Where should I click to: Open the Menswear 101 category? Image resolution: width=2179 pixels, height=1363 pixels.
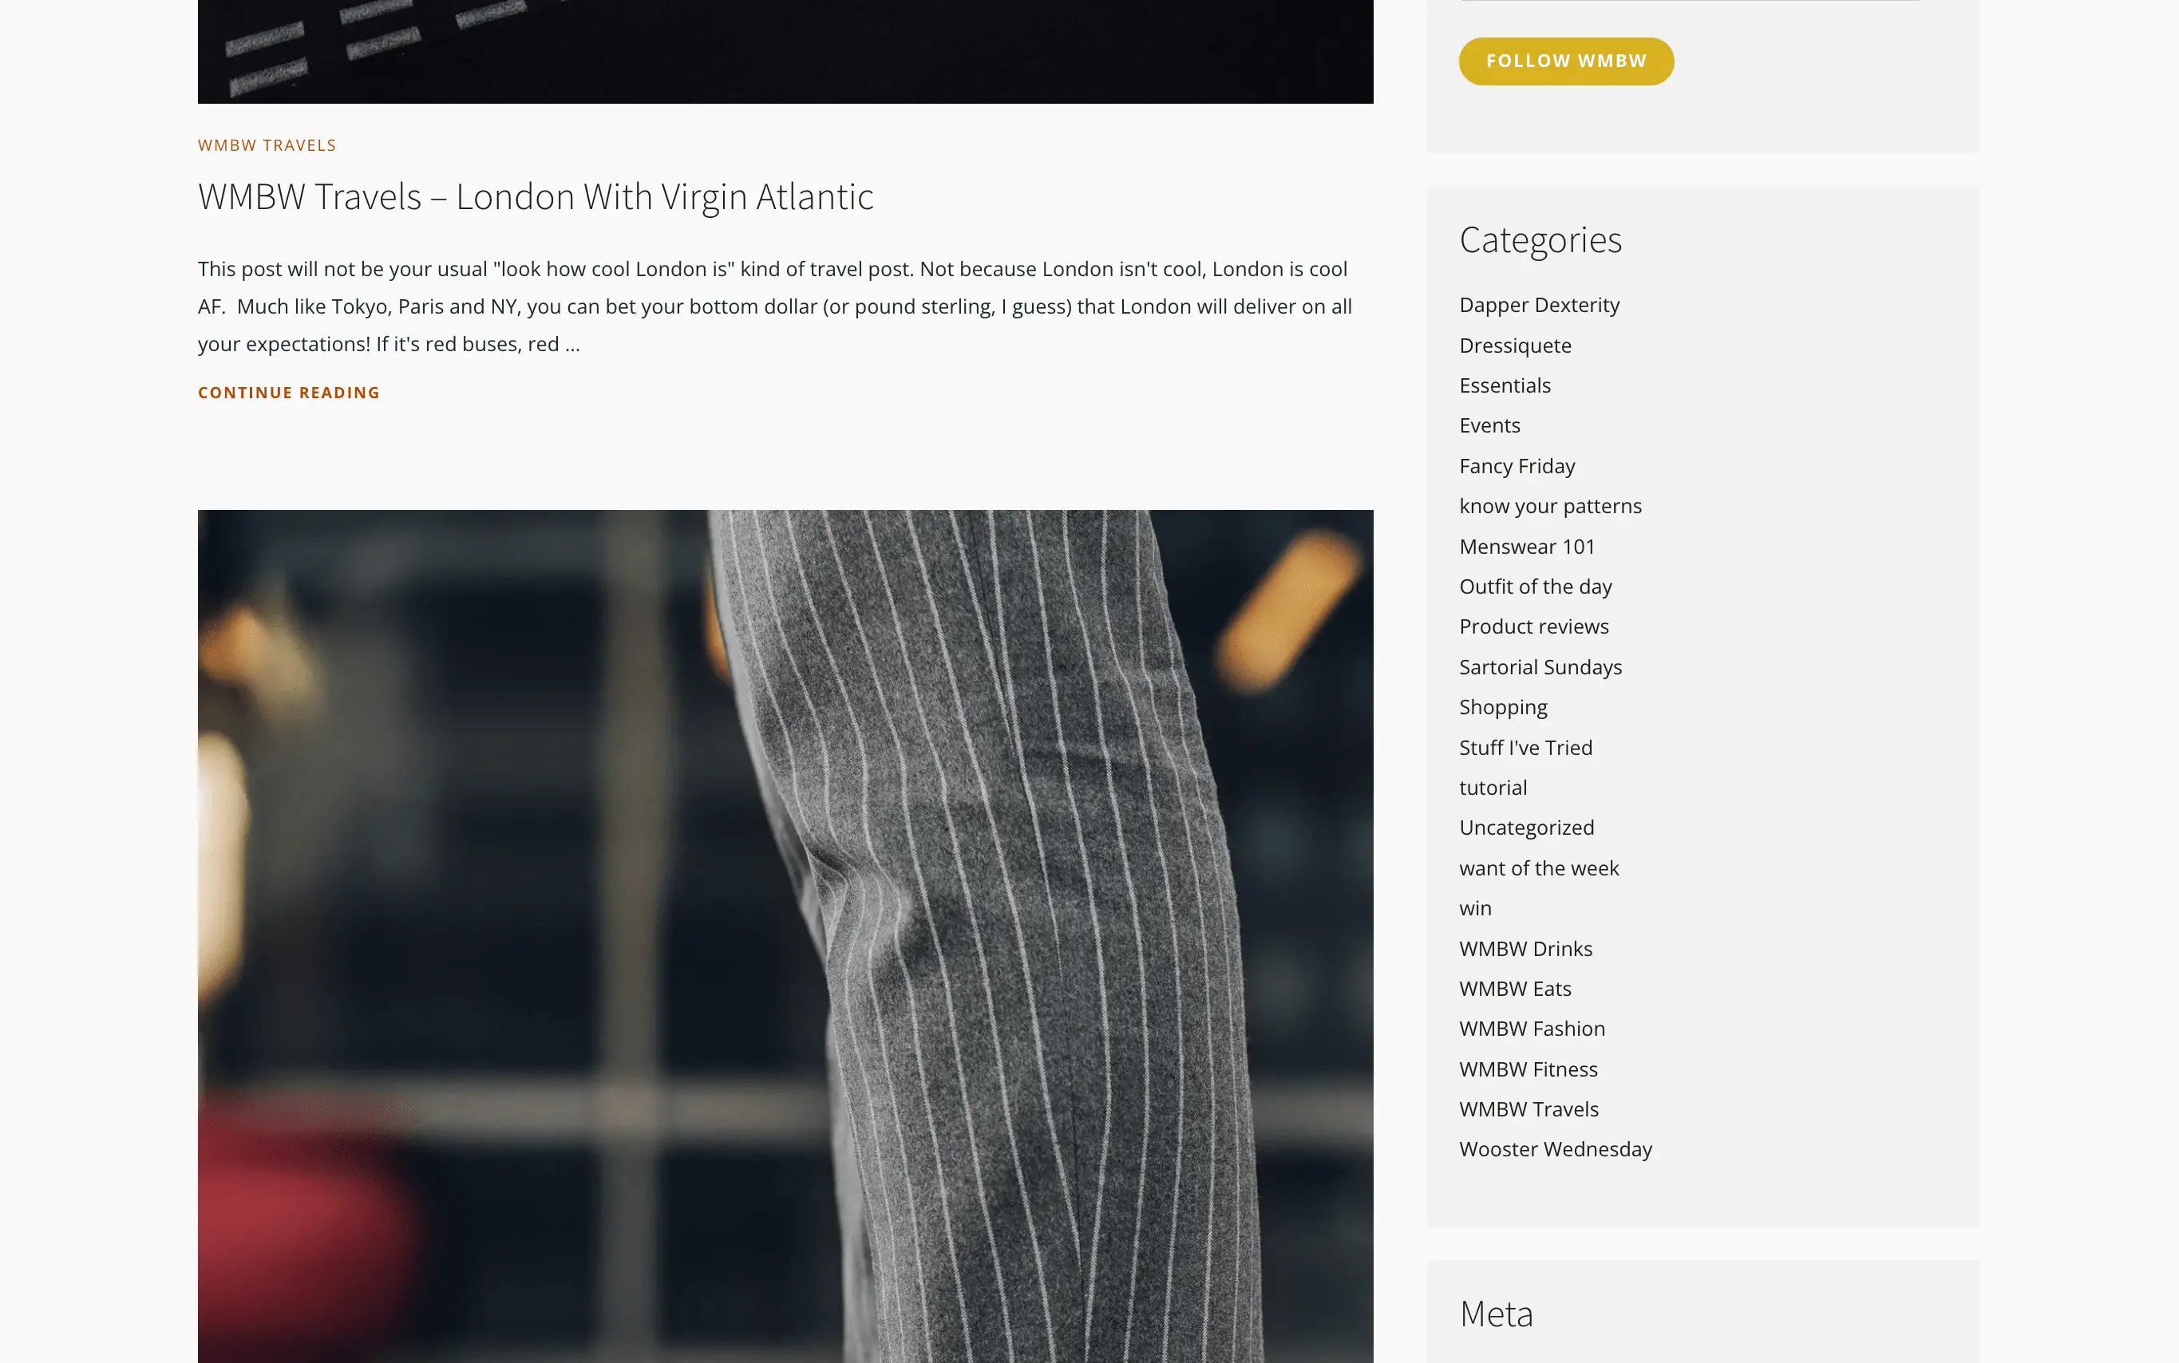[x=1528, y=545]
